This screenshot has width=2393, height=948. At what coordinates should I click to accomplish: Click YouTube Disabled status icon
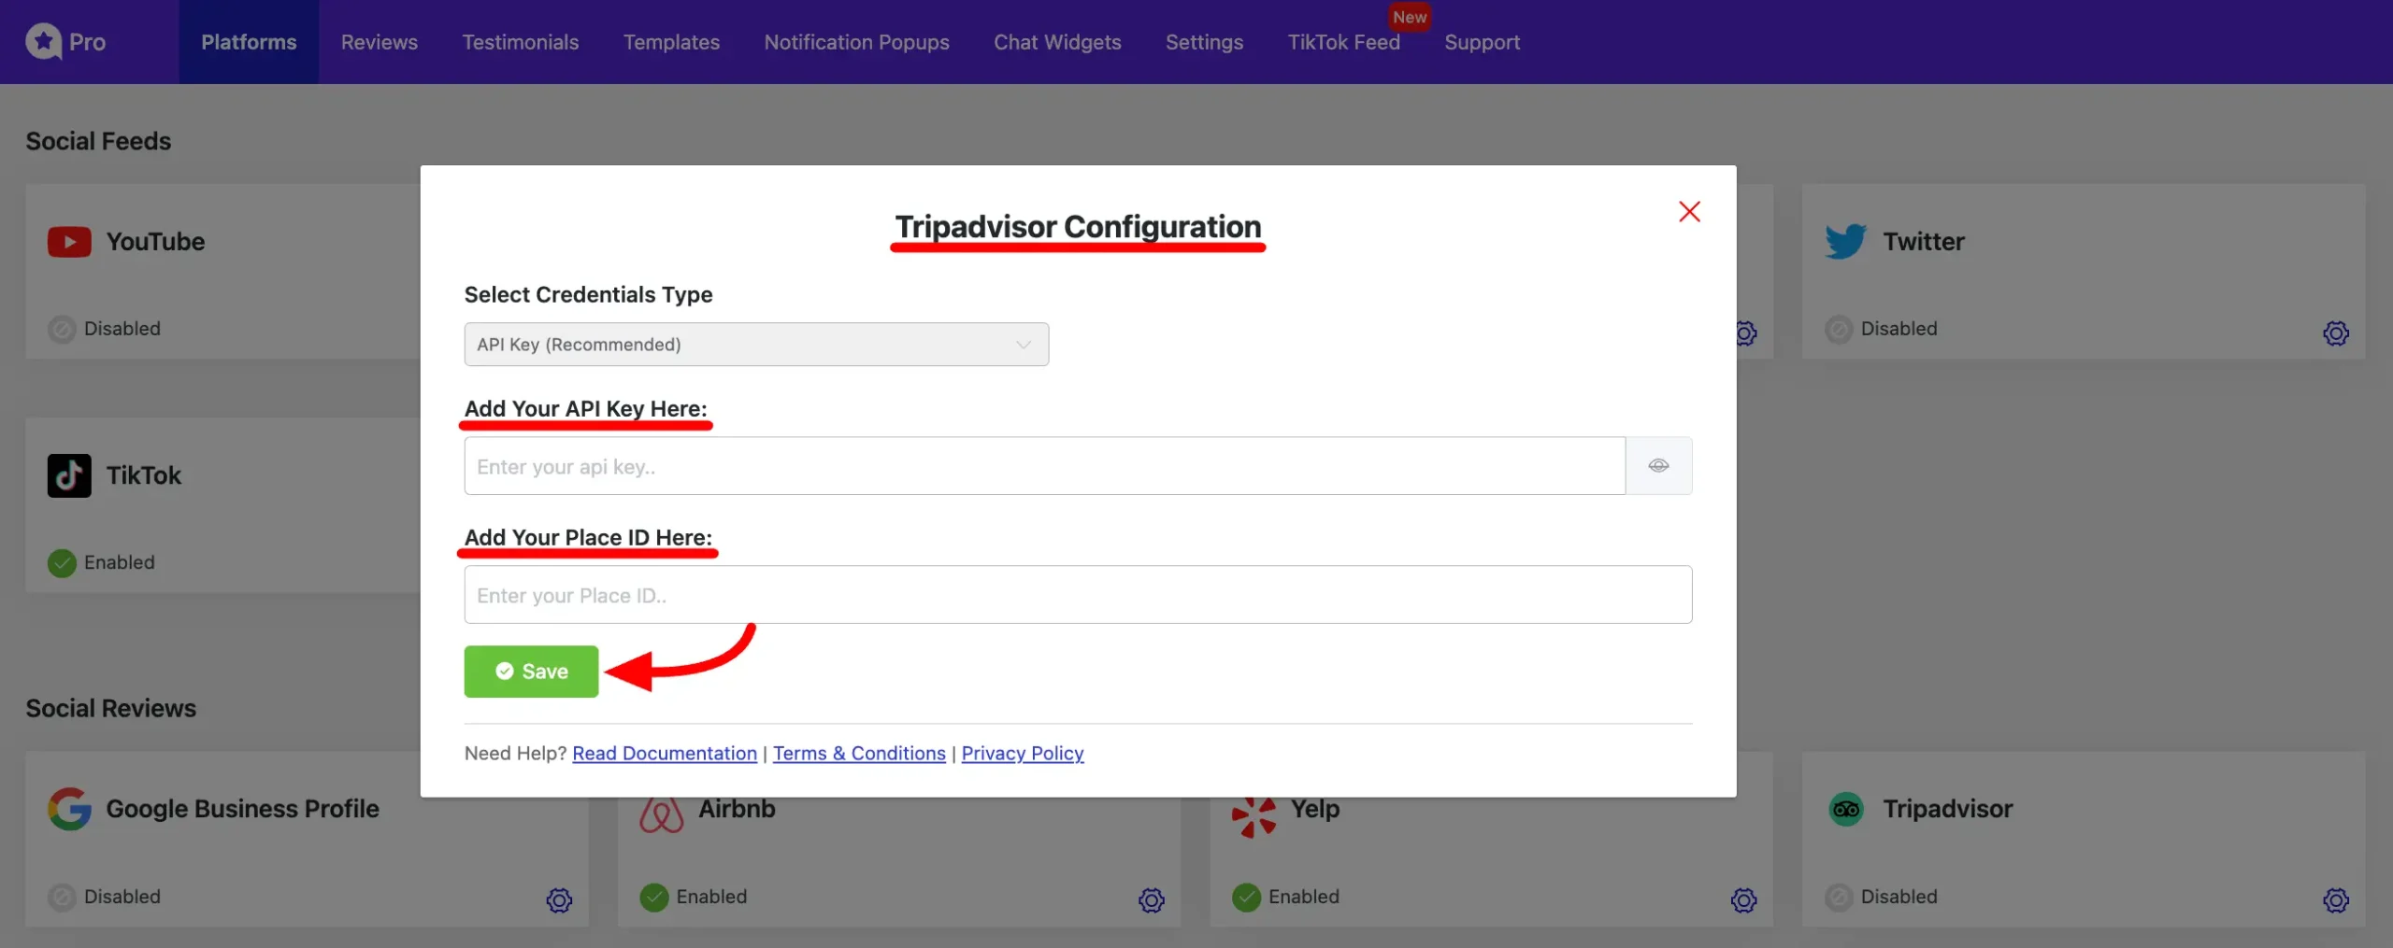click(62, 330)
